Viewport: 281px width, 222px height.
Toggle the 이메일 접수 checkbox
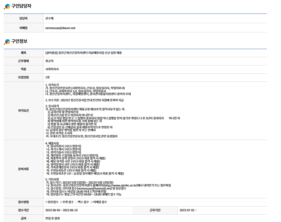pyautogui.click(x=91, y=202)
